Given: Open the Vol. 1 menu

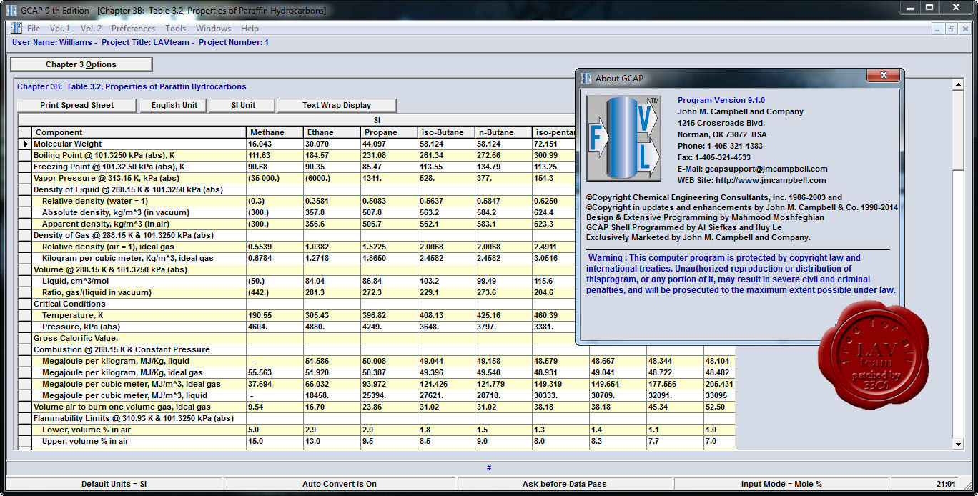Looking at the screenshot, I should pos(60,29).
